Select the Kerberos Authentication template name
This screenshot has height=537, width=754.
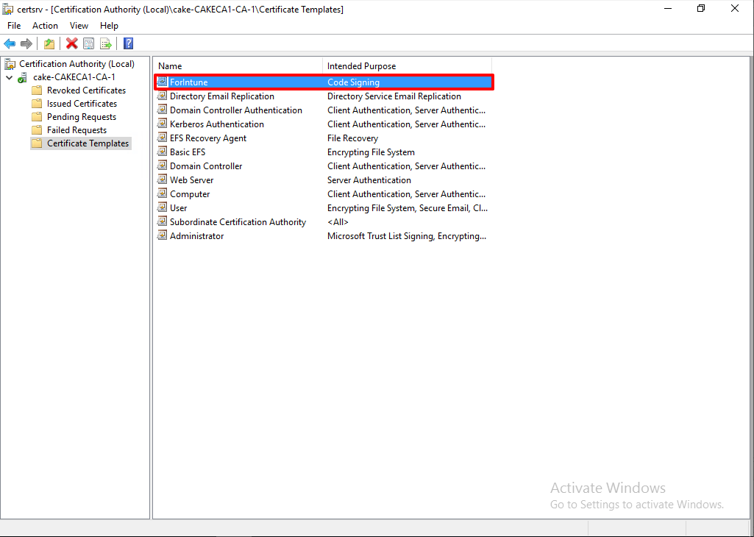coord(217,124)
